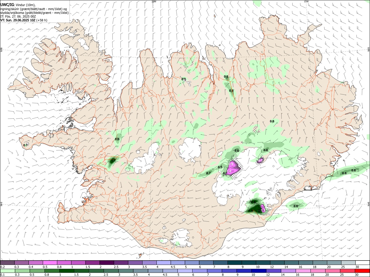Click the 1.0 value inside the purple patch
The height and width of the screenshot is (277, 370).
tap(229, 171)
